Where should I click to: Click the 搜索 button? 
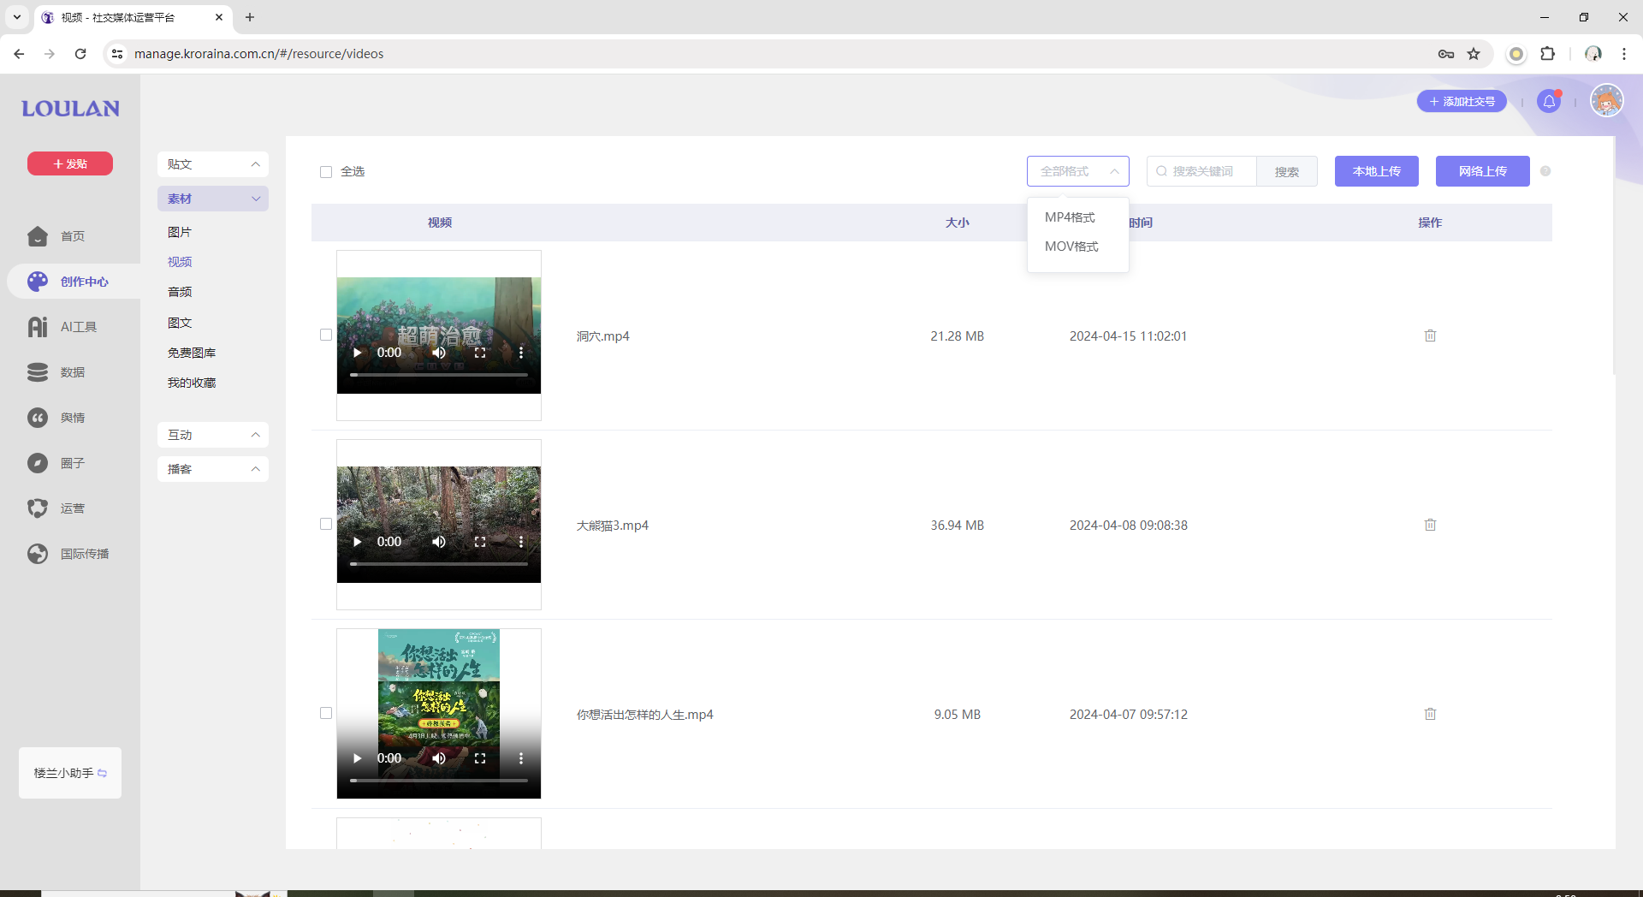click(x=1286, y=171)
